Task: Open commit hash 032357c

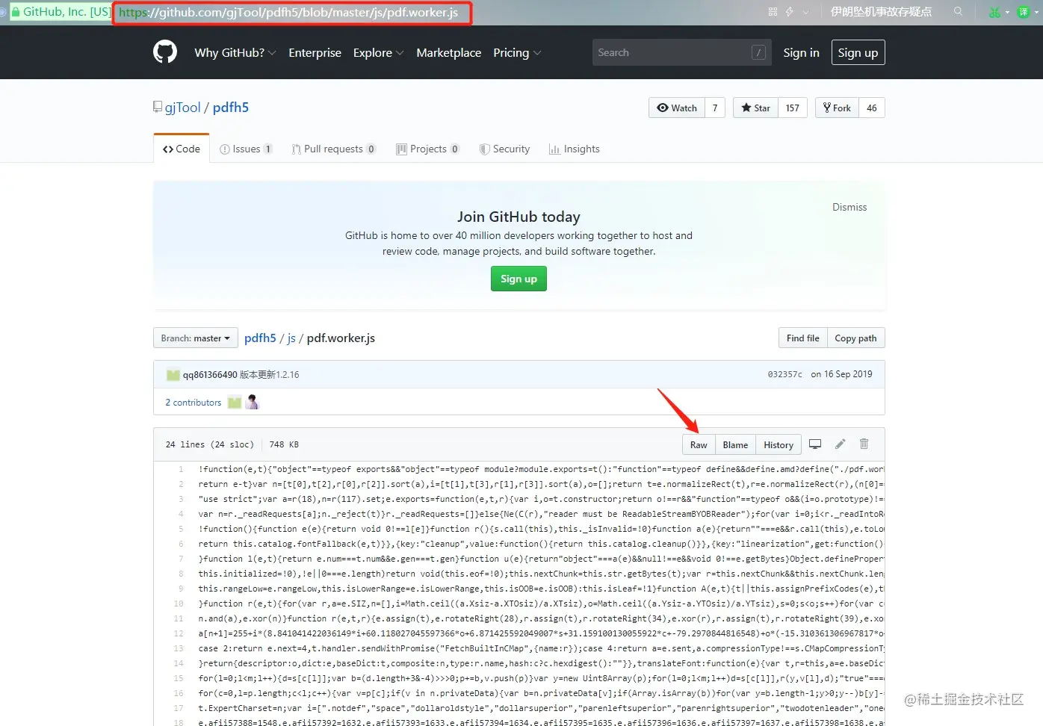Action: point(784,374)
